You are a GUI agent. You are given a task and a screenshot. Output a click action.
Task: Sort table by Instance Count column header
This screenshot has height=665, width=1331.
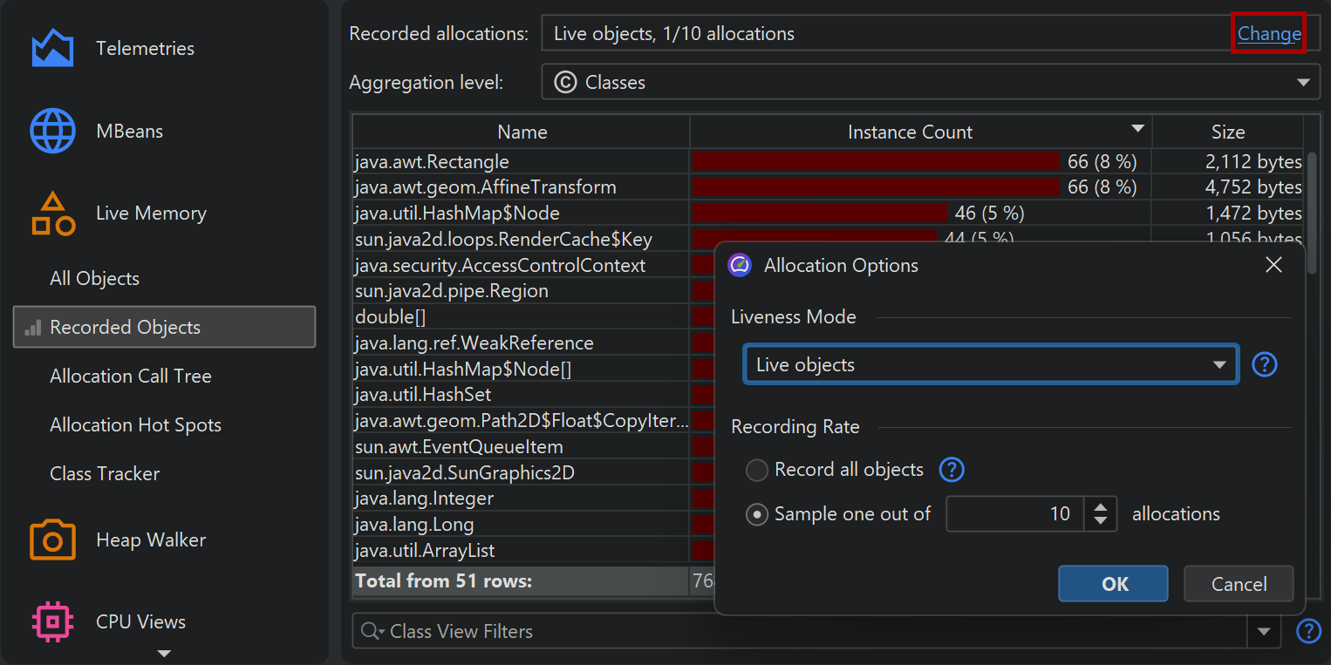point(910,132)
